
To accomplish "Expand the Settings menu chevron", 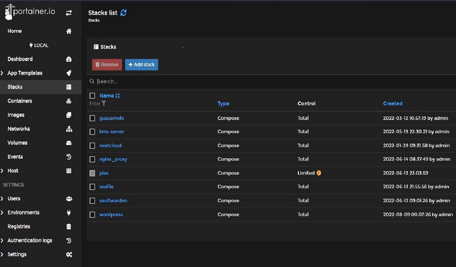I will point(2,254).
